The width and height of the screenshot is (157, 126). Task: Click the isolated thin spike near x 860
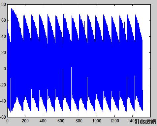84,26
